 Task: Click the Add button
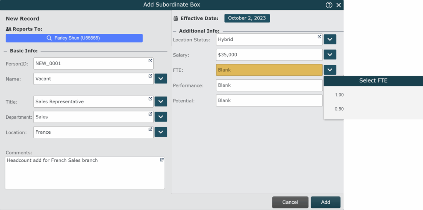coord(326,202)
